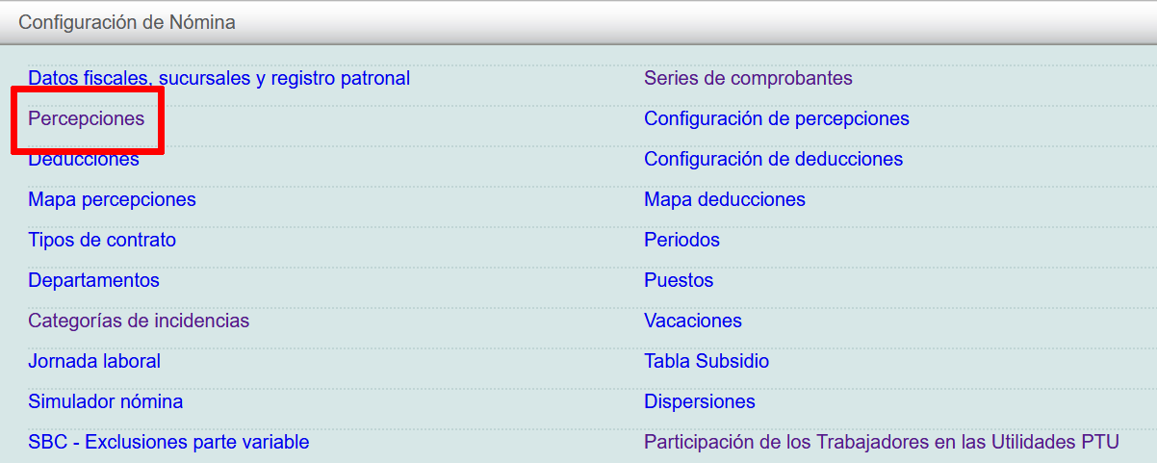Open the Puestos page

(x=679, y=280)
